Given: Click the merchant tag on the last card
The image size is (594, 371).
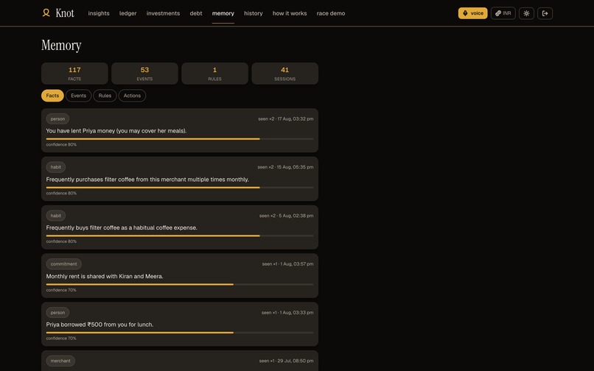Looking at the screenshot, I should coord(60,361).
